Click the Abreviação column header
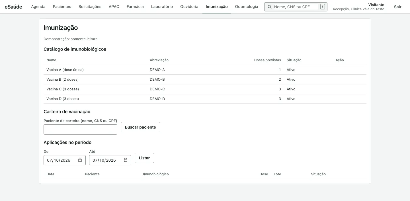This screenshot has width=410, height=201. tap(159, 60)
